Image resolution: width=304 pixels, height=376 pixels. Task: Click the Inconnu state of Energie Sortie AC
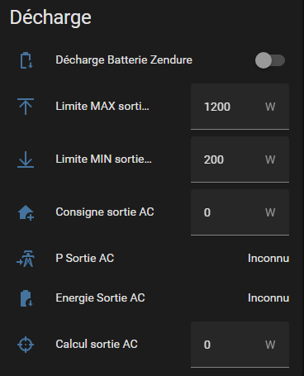pos(268,298)
